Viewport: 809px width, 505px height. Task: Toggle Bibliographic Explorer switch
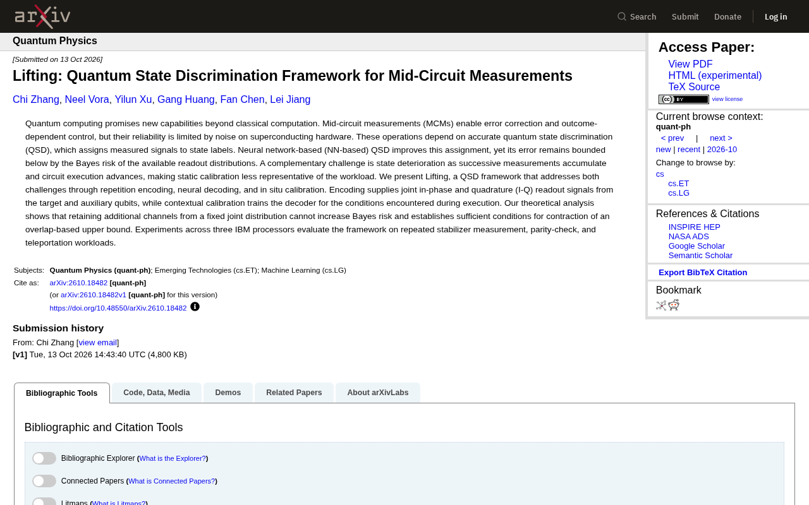pyautogui.click(x=44, y=458)
